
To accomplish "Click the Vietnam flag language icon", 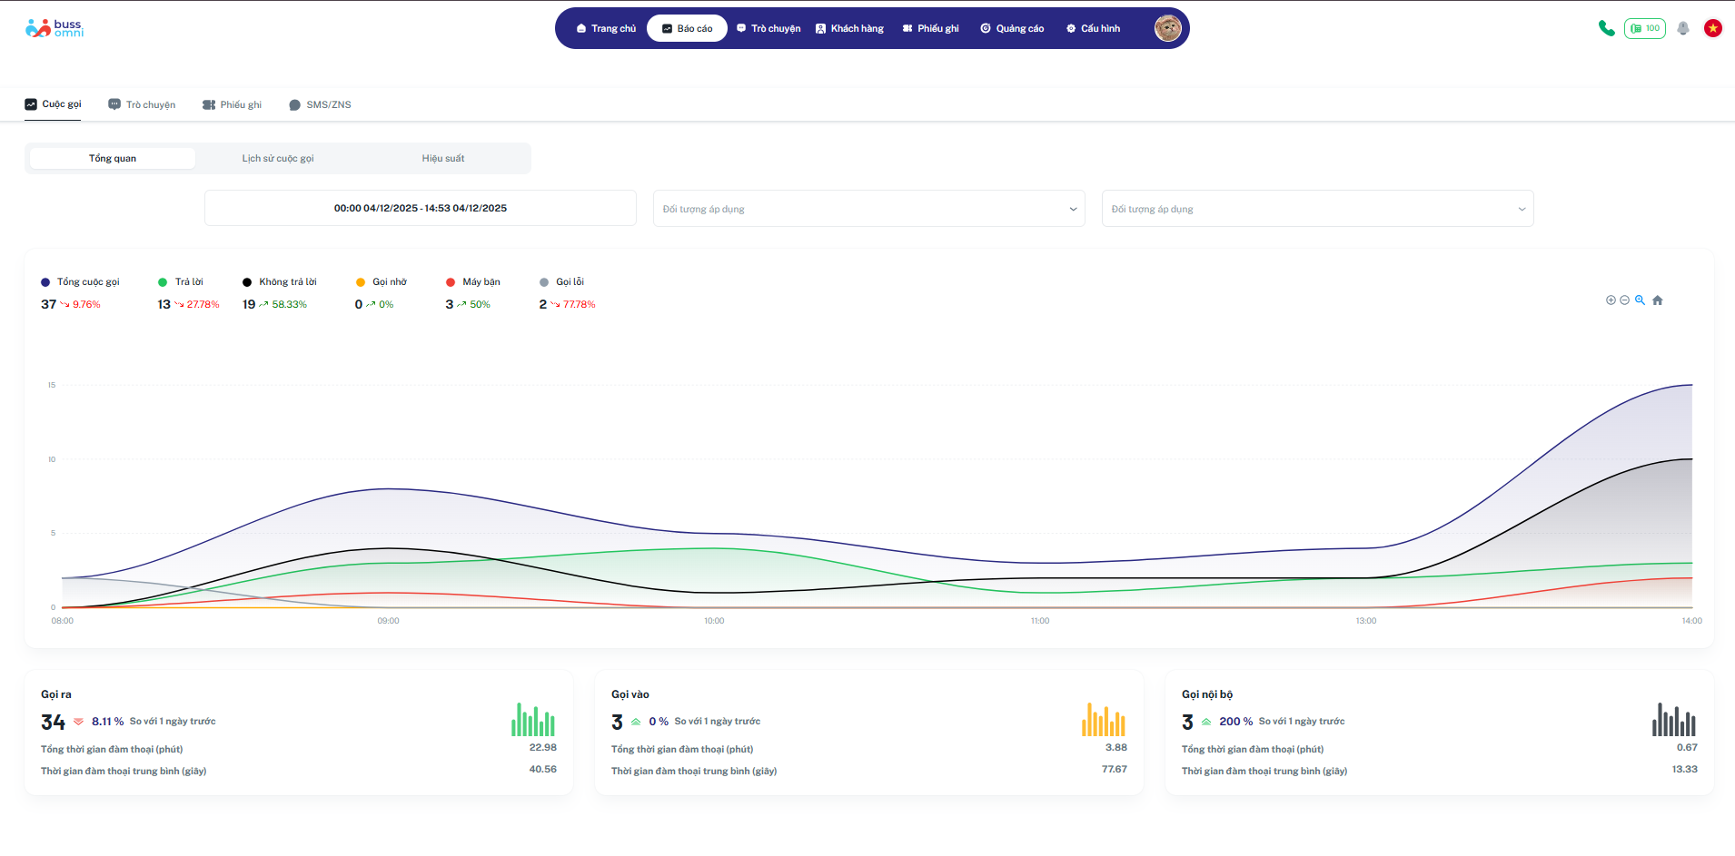I will (1713, 28).
